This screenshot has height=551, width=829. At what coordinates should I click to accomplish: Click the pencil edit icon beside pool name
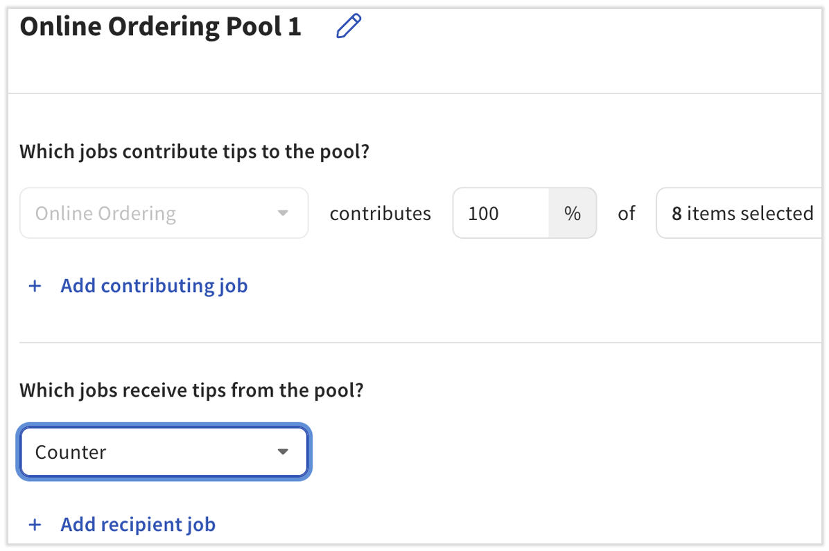tap(349, 26)
